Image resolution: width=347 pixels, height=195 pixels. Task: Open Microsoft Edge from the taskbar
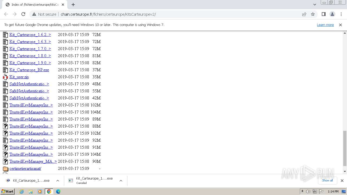pyautogui.click(x=58, y=191)
